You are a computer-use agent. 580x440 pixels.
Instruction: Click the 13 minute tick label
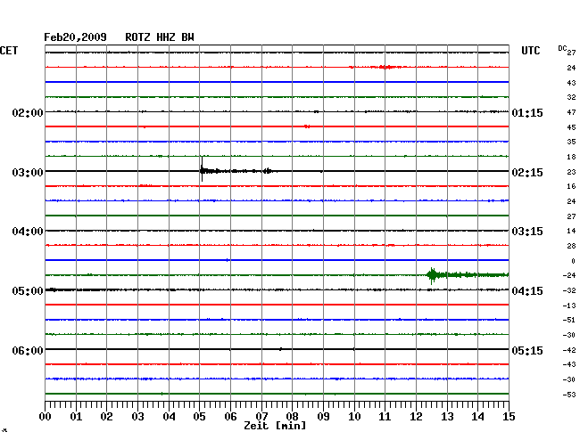tap(447, 416)
